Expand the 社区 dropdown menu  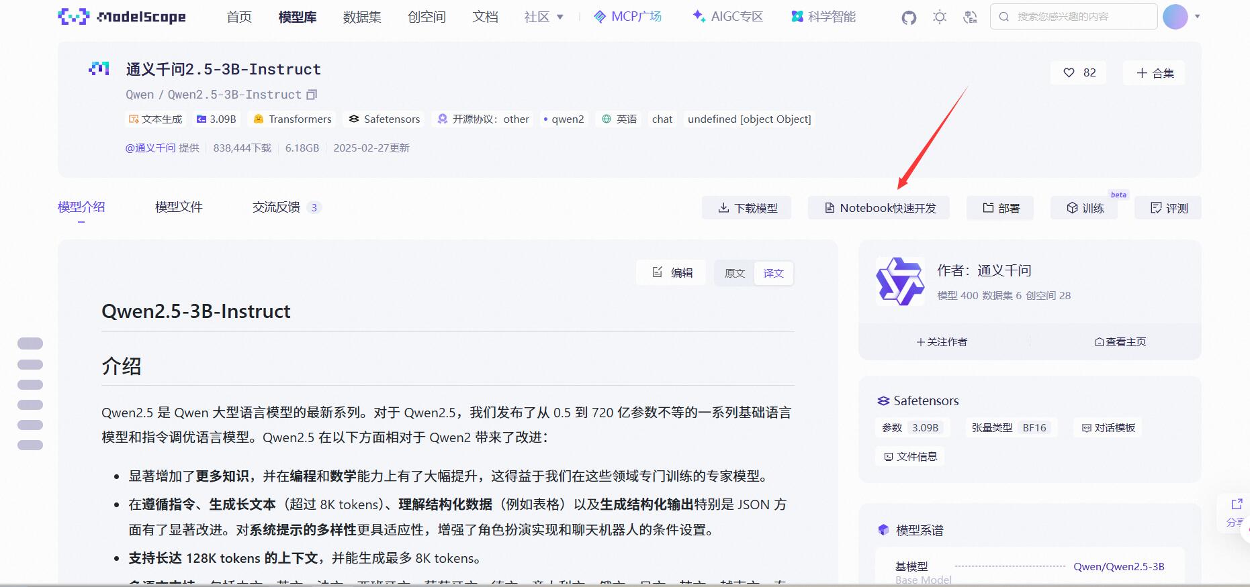(x=543, y=17)
